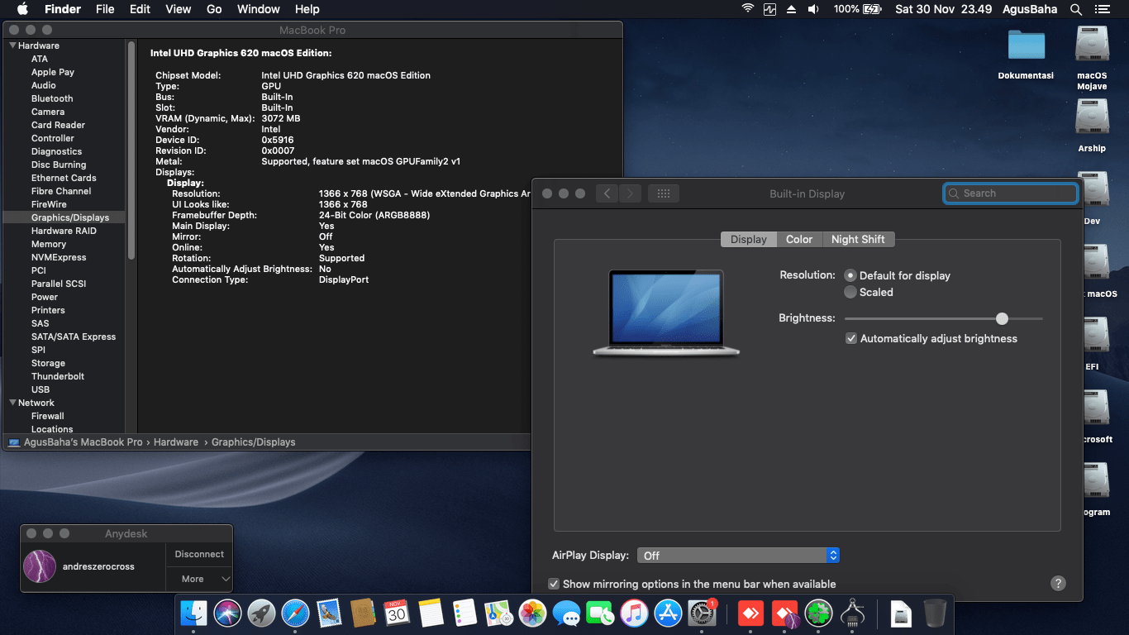Image resolution: width=1129 pixels, height=635 pixels.
Task: Select 'Default for display' resolution option
Action: (x=850, y=275)
